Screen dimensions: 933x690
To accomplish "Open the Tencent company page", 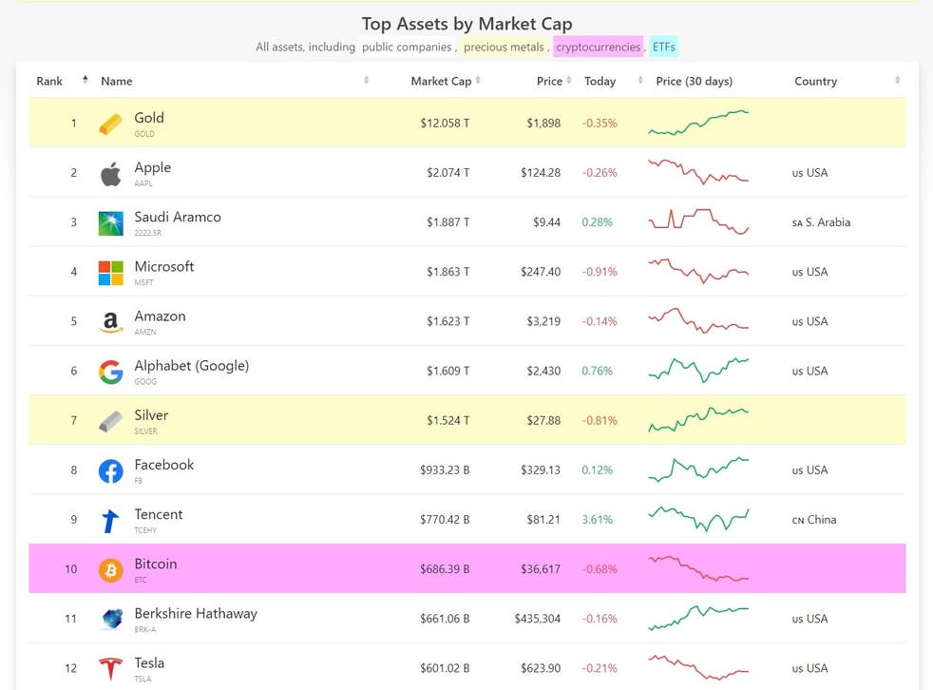I will tap(159, 514).
